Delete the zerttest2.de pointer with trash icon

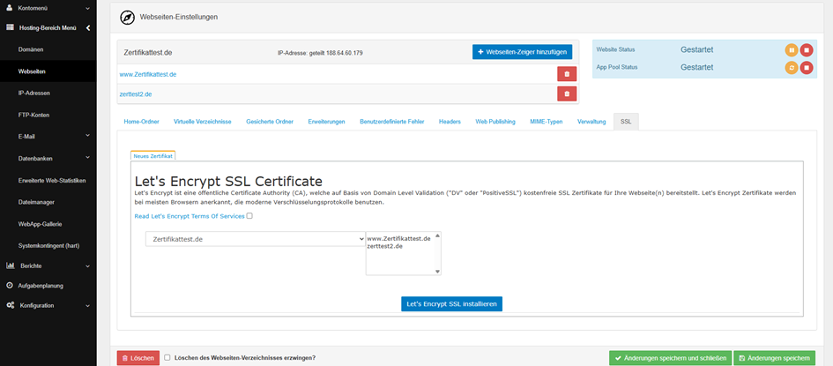click(567, 93)
